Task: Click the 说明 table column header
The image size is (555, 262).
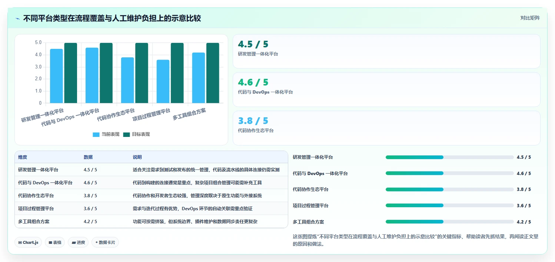Action: (x=137, y=157)
